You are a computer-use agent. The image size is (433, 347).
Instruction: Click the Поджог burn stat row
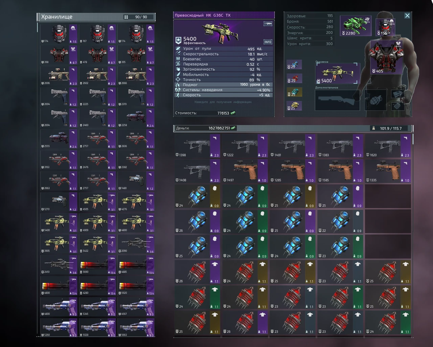(x=224, y=85)
